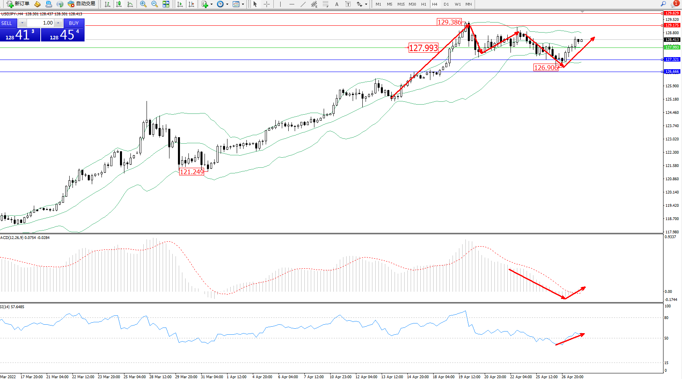The height and width of the screenshot is (379, 682).
Task: Select the Fibonacci retracement tool
Action: click(325, 4)
